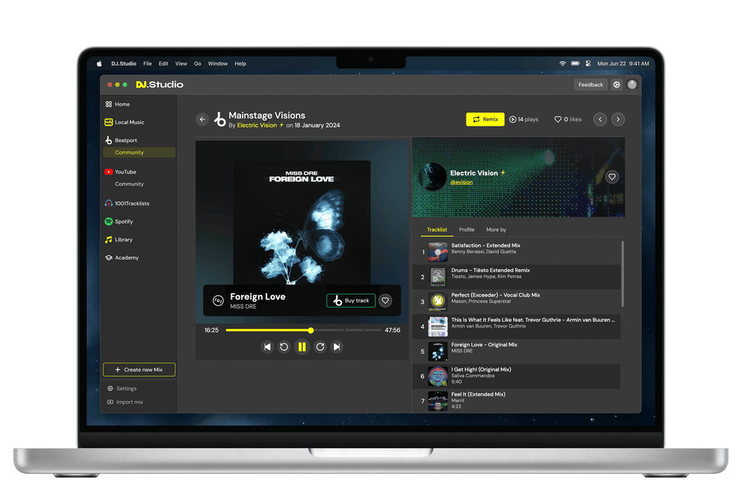
Task: Select track Satisfaction - Extended Mix
Action: tap(516, 252)
